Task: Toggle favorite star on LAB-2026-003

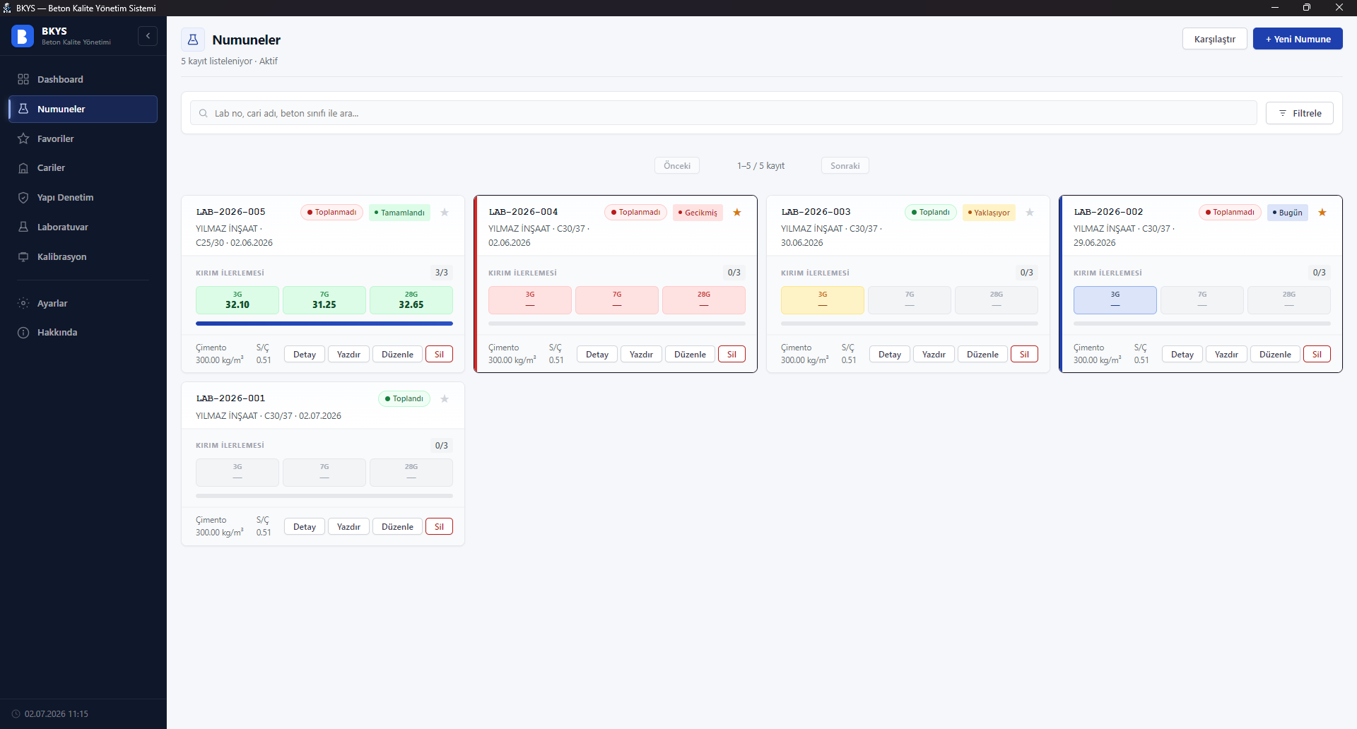Action: point(1030,212)
